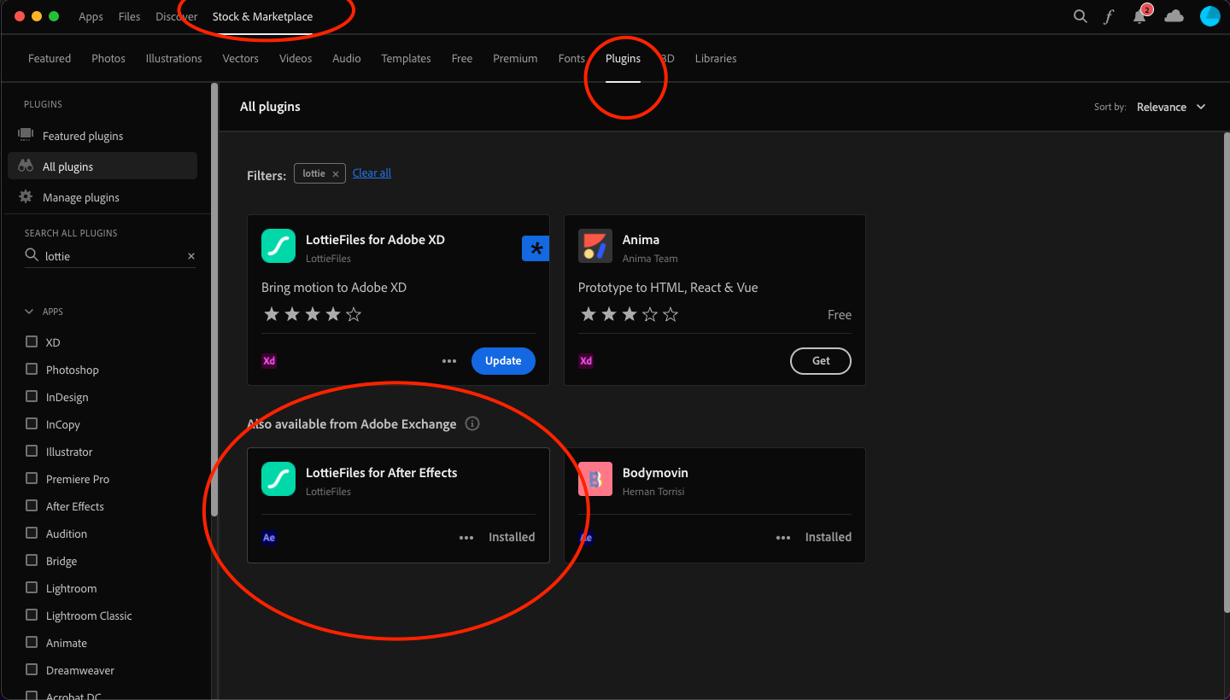The height and width of the screenshot is (700, 1230).
Task: Open the fonts 'f' icon
Action: pyautogui.click(x=1109, y=16)
